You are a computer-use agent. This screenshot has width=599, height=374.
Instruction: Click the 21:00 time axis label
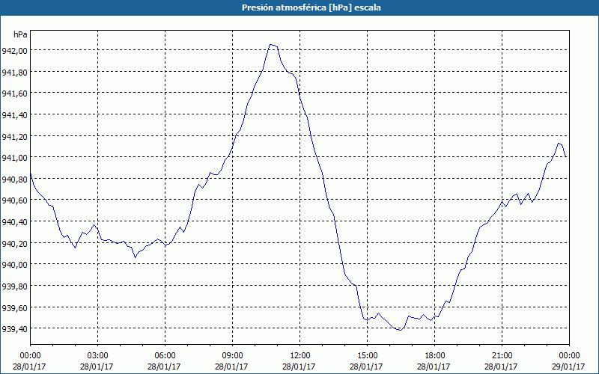tap(502, 356)
